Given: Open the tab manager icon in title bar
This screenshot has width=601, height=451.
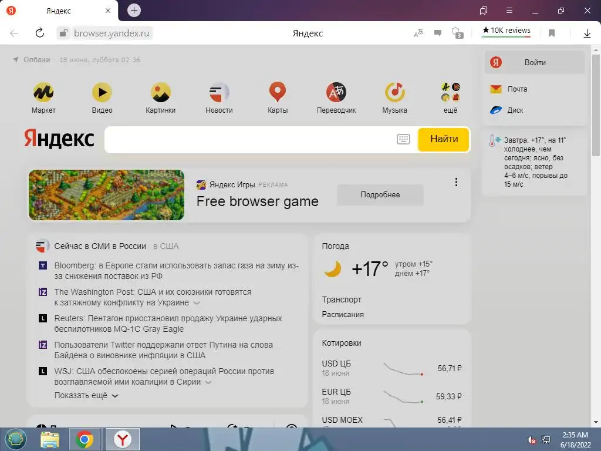Looking at the screenshot, I should pos(484,11).
